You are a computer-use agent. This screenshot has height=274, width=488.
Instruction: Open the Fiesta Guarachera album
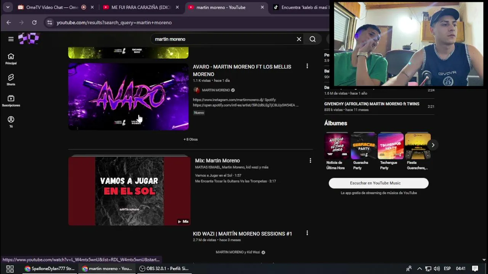(x=417, y=151)
